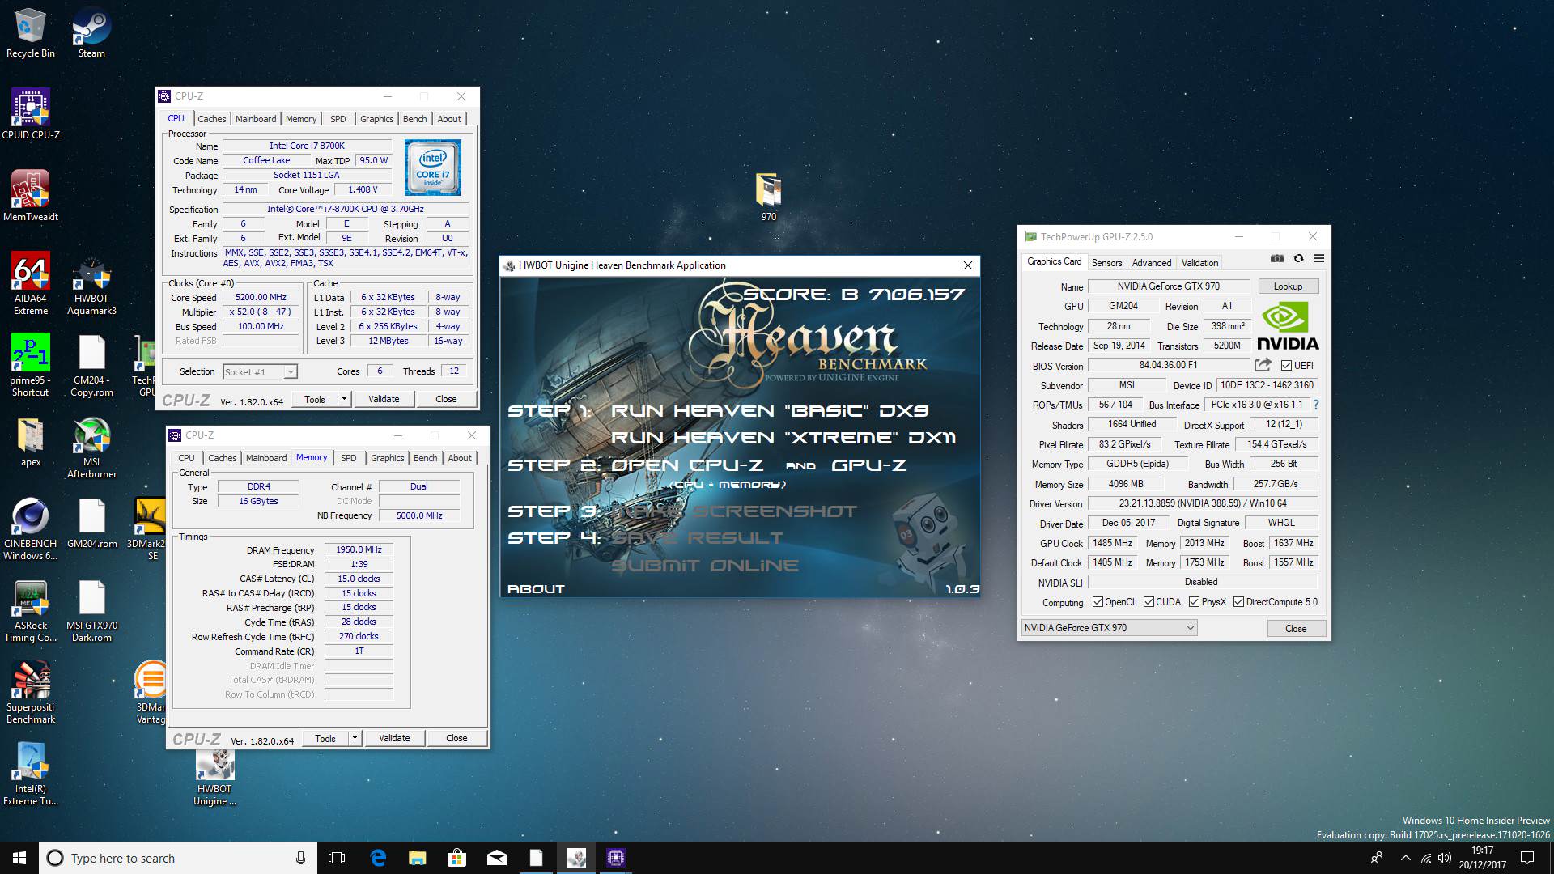Screen dimensions: 1554x874
Task: Click the volume icon in system tray
Action: 1445,858
